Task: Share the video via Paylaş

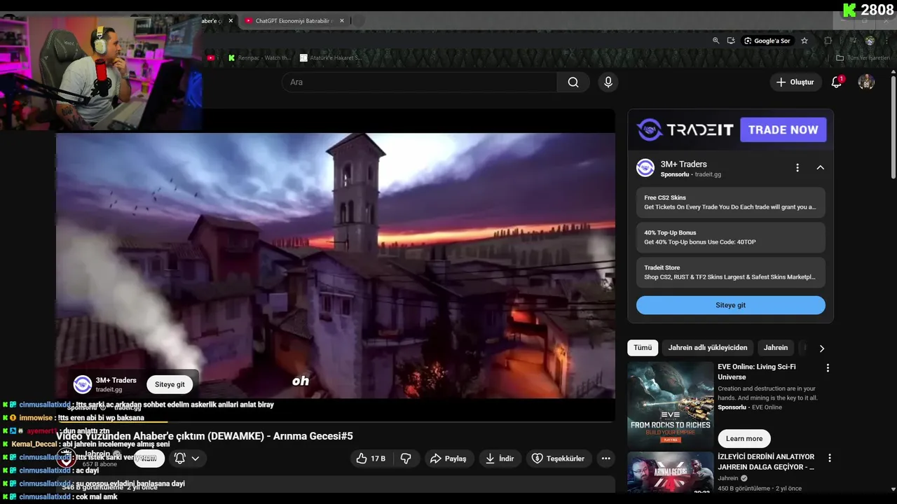Action: click(448, 458)
